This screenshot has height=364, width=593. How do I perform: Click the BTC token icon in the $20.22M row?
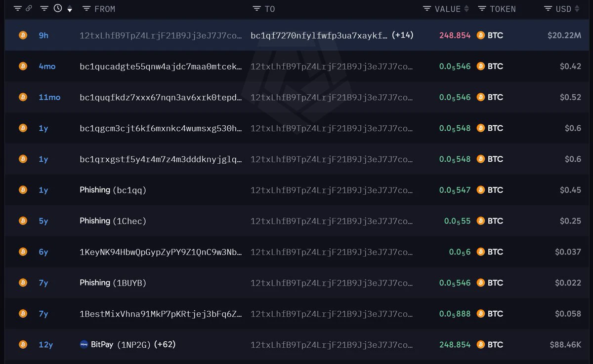click(481, 36)
